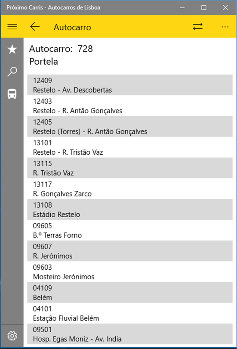The image size is (237, 349).
Task: Open settings with the gear icon
Action: point(12,336)
